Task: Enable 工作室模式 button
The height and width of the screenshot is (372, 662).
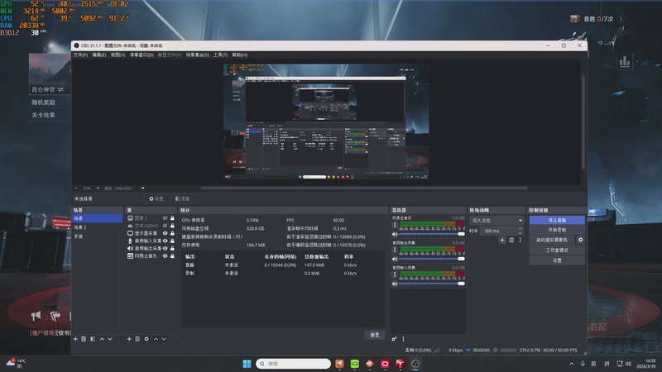Action: click(557, 250)
